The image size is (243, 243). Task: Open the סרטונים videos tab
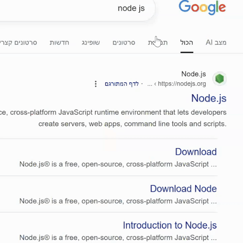tap(124, 43)
